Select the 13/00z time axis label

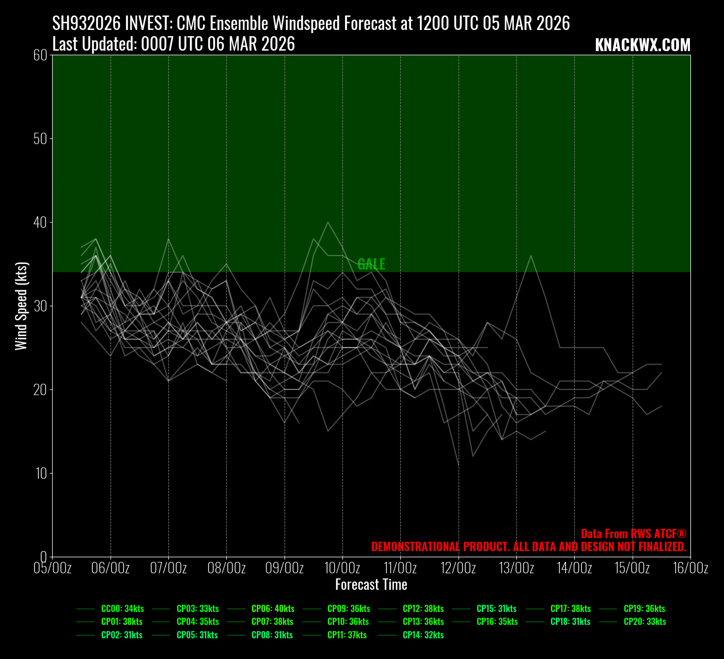click(x=516, y=568)
